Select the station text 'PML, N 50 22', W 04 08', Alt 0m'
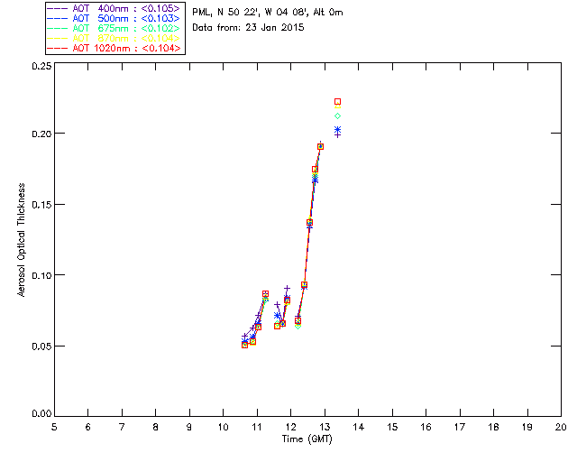Screen dimensions: 577x462 268,13
